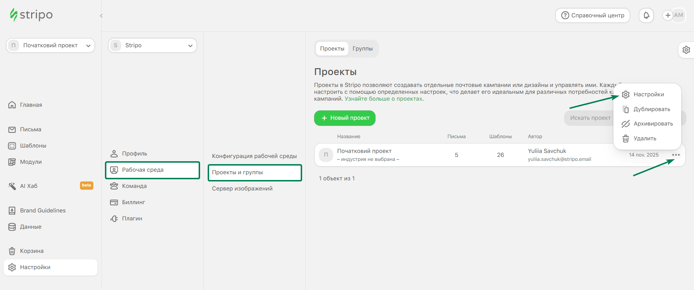This screenshot has width=694, height=290.
Task: Collapse the left sidebar with the chevron
Action: coord(101,16)
